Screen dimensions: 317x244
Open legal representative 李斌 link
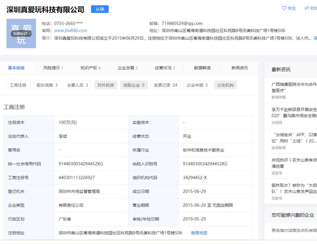[63, 137]
